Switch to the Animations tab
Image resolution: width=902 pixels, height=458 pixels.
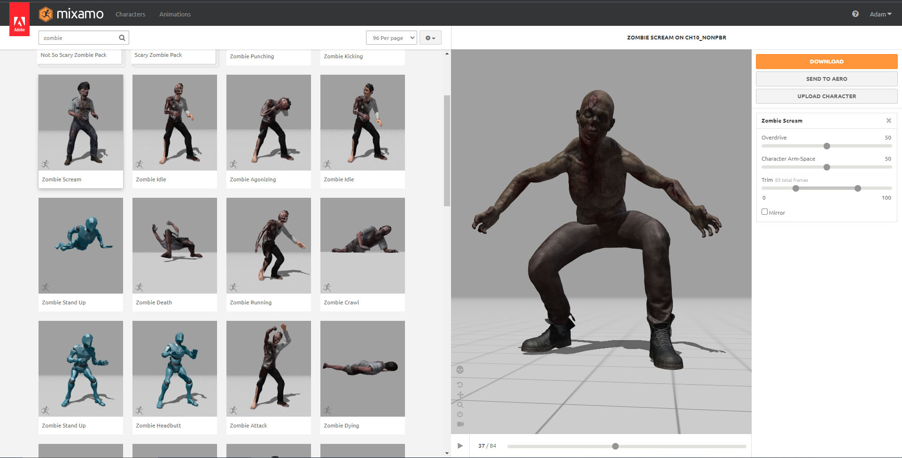point(175,14)
